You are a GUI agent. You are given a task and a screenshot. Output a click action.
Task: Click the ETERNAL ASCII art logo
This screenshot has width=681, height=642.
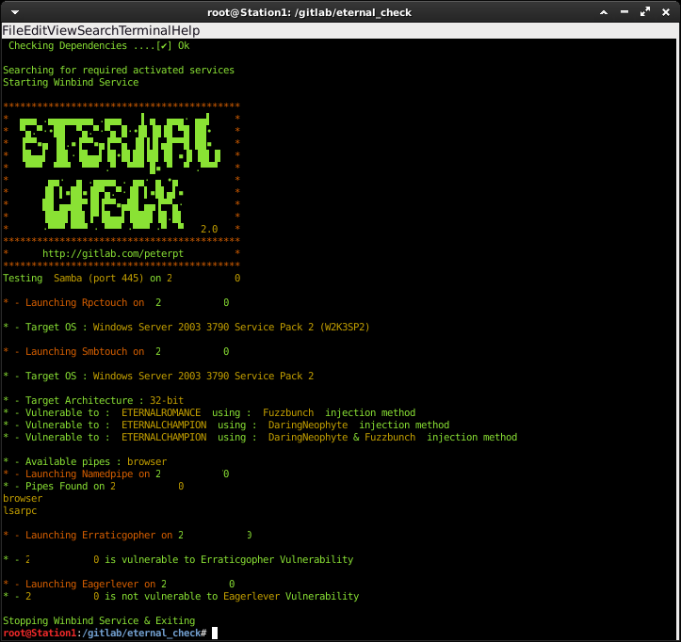(x=121, y=142)
